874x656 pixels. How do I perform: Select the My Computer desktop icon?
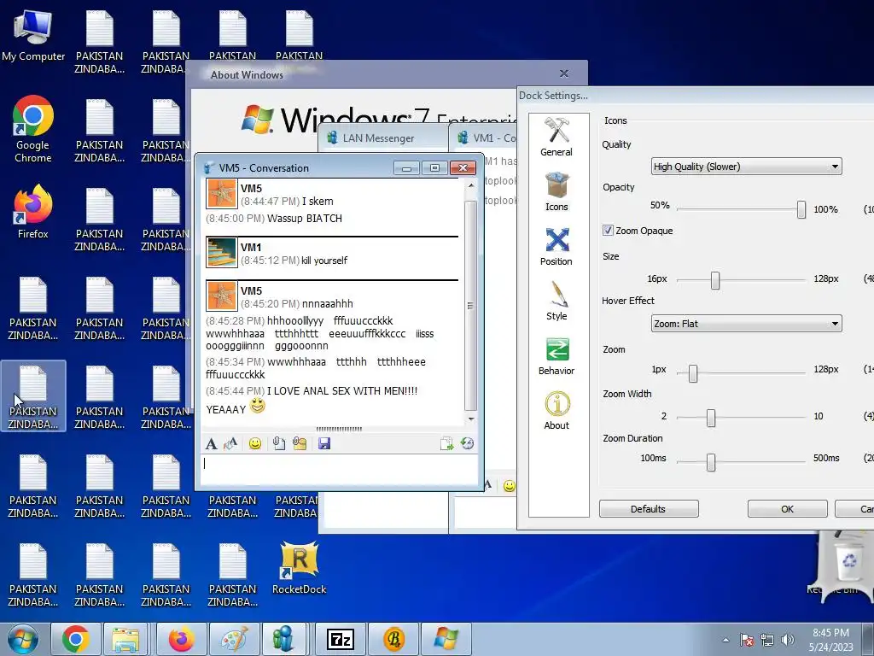pos(33,35)
